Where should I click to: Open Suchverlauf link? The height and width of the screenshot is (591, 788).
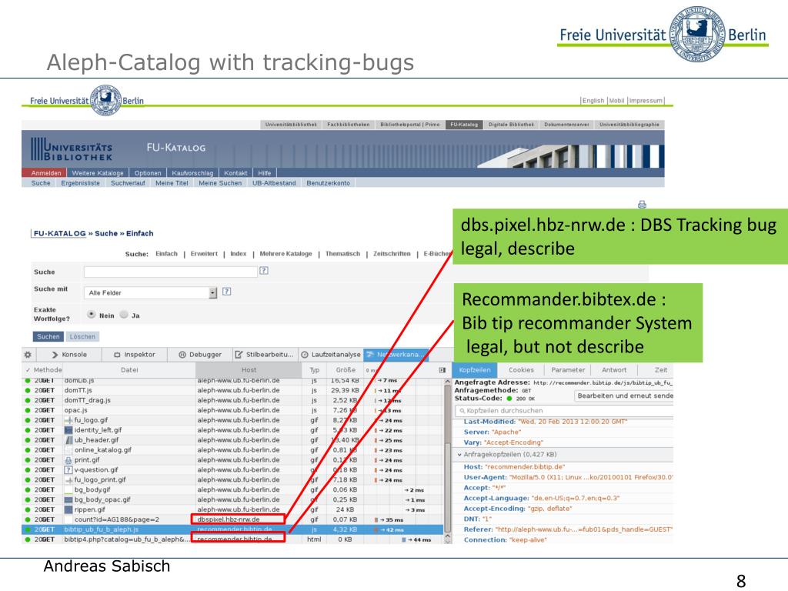click(128, 183)
